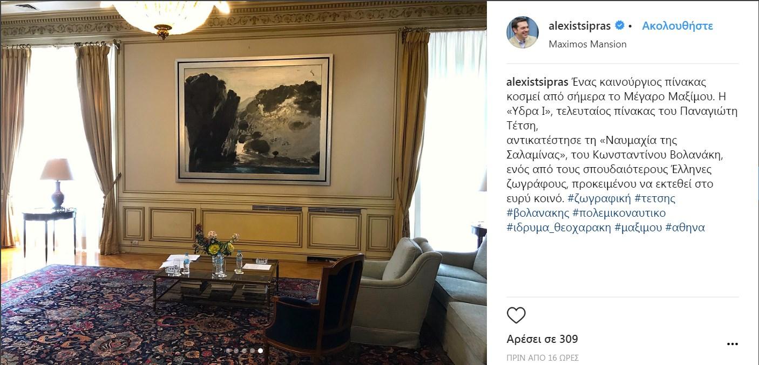The height and width of the screenshot is (365, 759).
Task: Like the post with the heart icon
Action: [x=516, y=315]
